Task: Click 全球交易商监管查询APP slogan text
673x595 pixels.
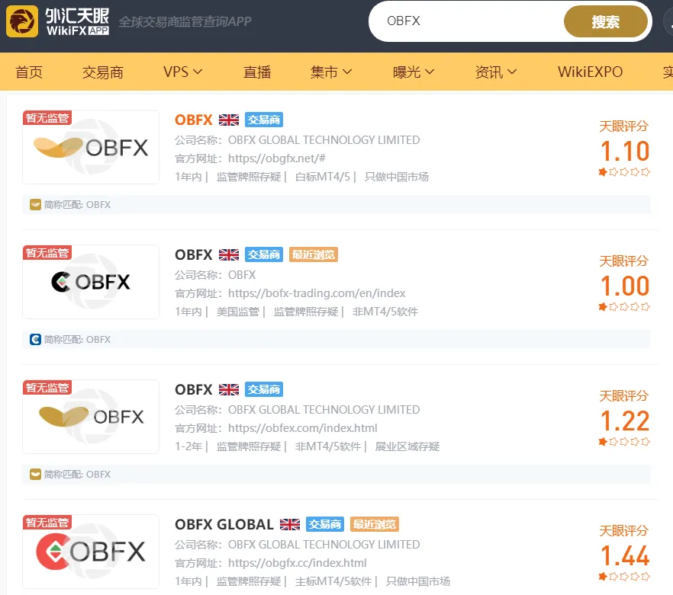Action: point(185,21)
